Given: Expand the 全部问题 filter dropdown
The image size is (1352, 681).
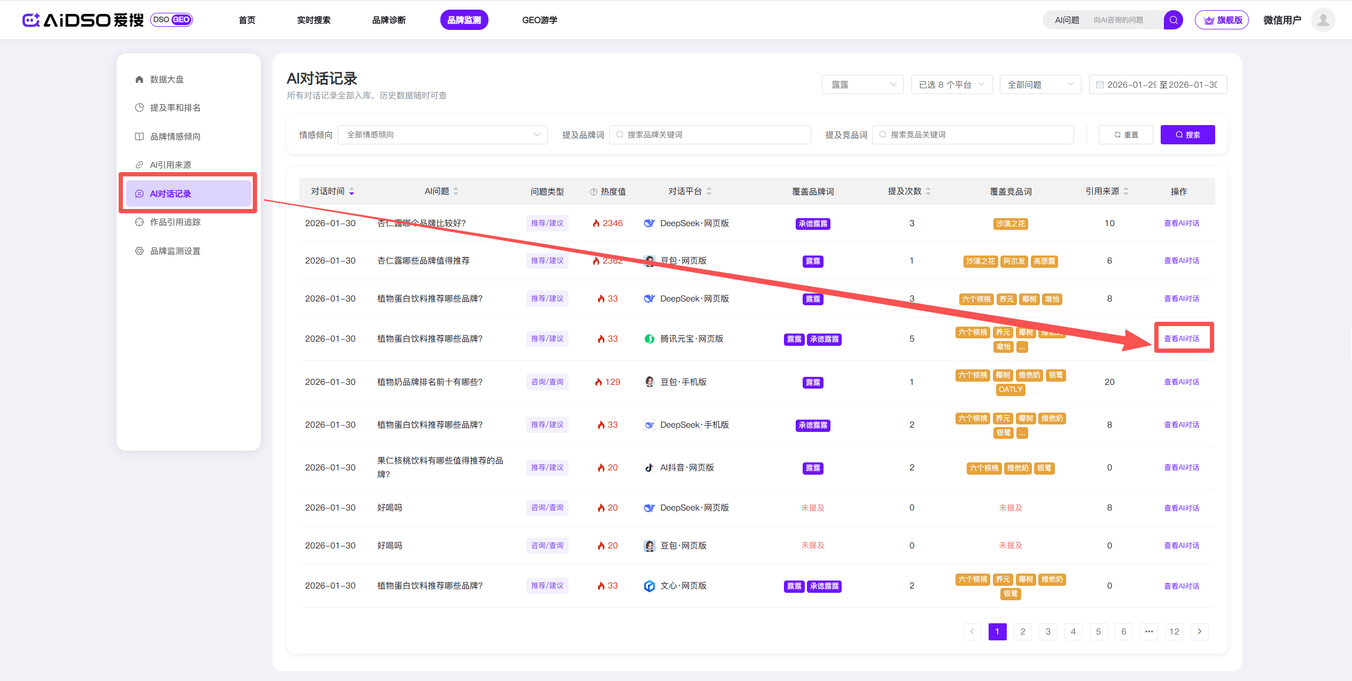Looking at the screenshot, I should pos(1040,84).
